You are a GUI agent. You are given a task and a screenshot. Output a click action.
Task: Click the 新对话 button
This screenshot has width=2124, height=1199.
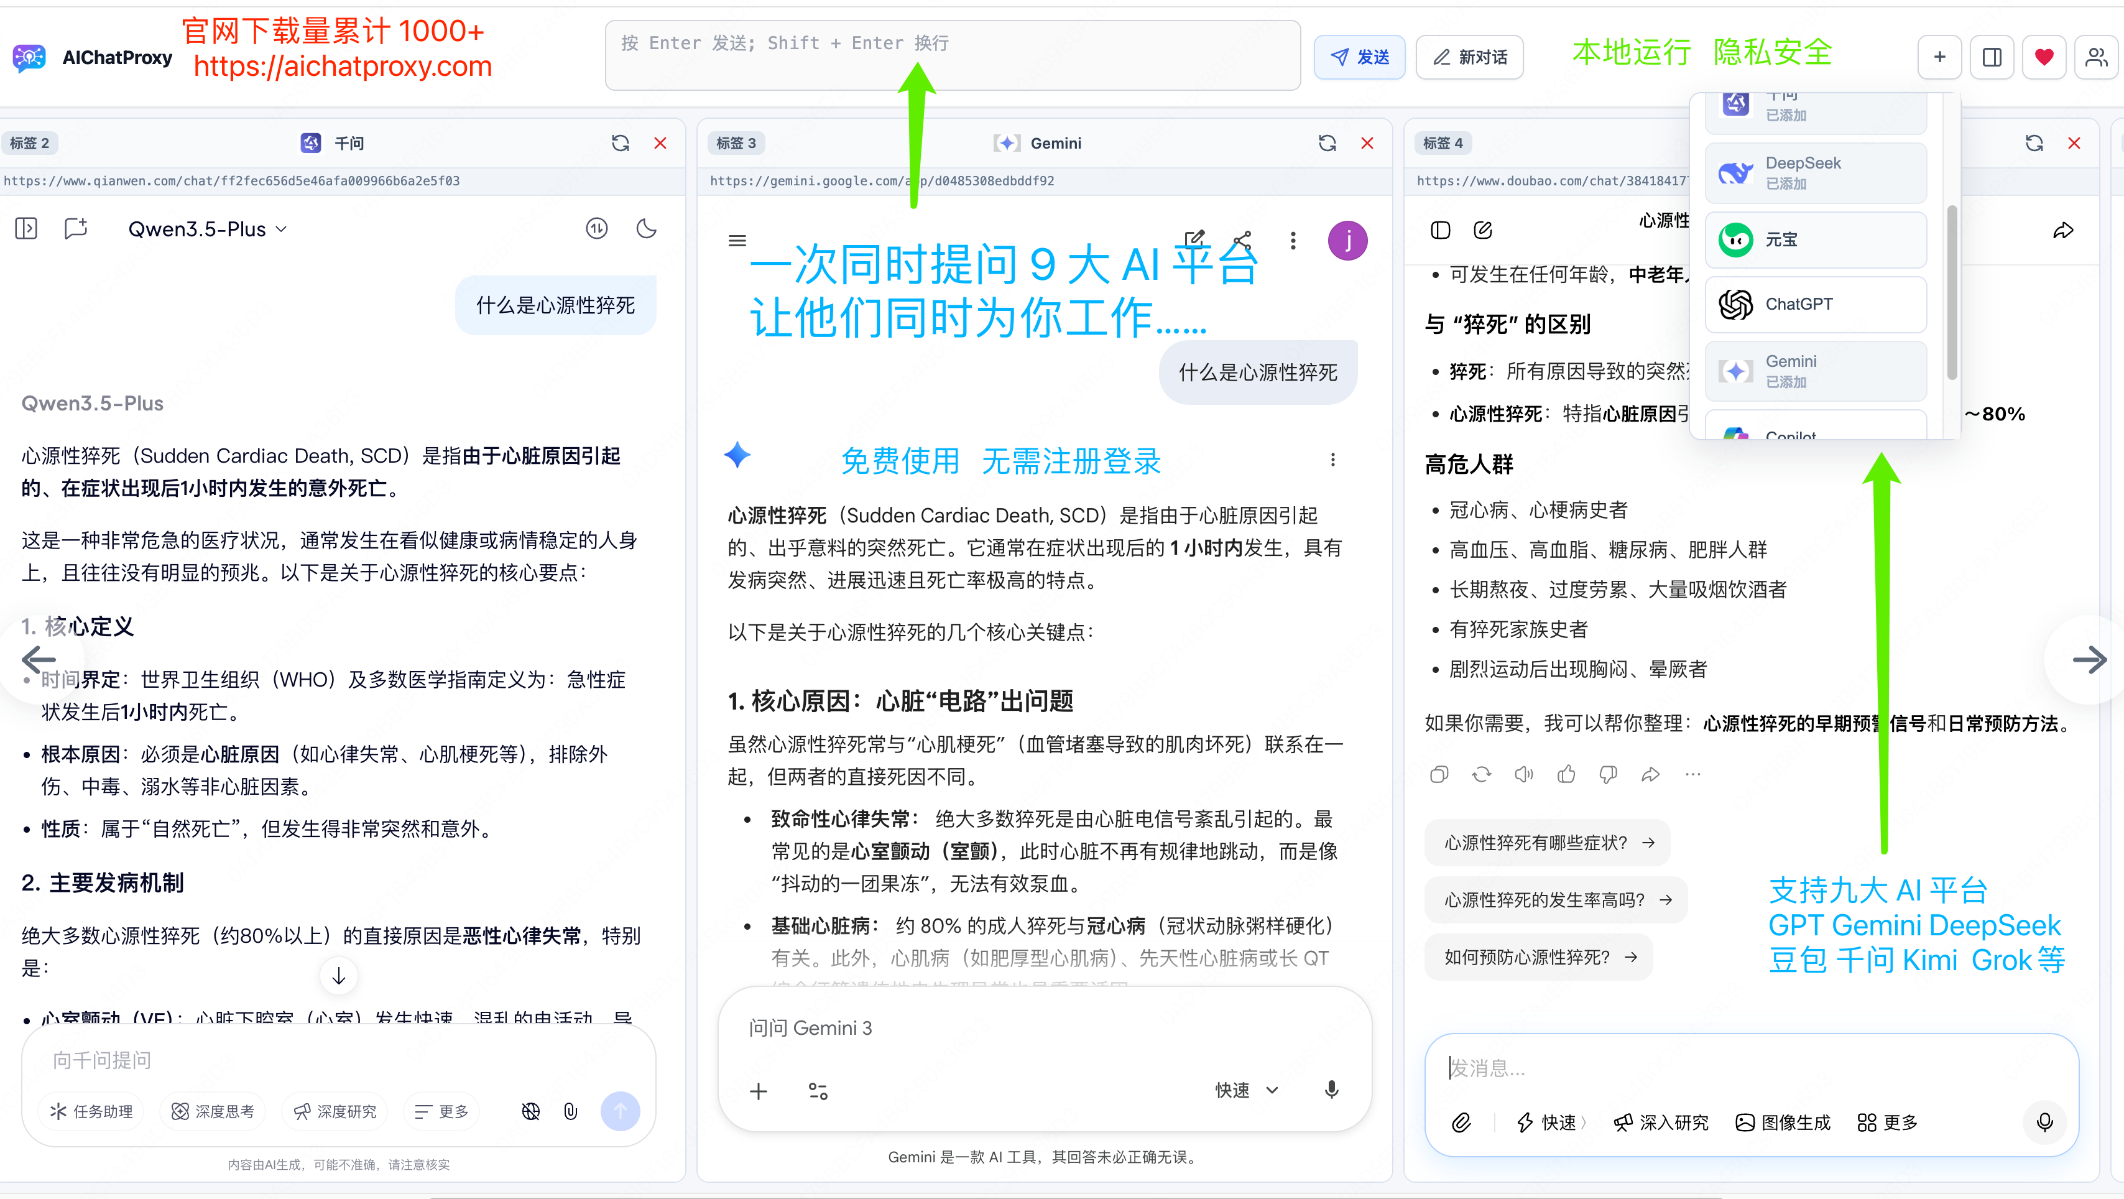coord(1469,57)
